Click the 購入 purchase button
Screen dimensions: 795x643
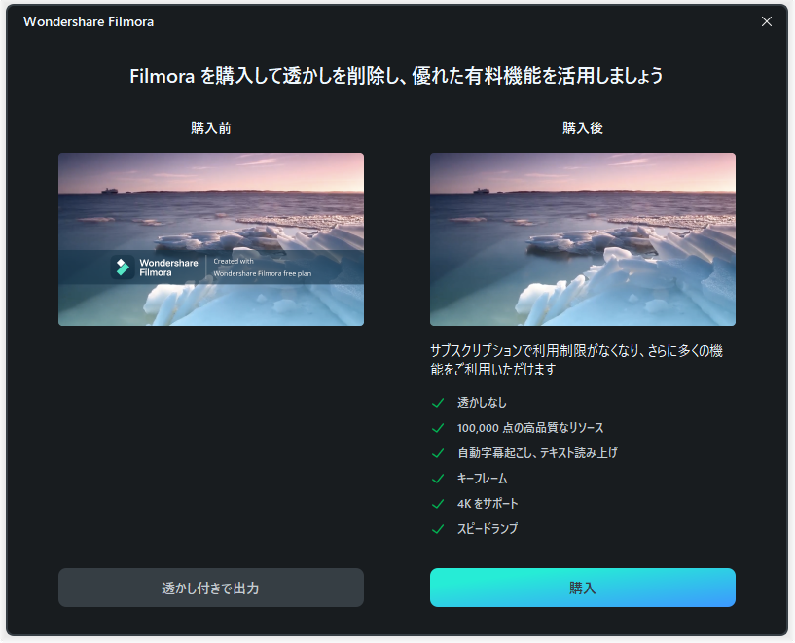click(x=583, y=588)
